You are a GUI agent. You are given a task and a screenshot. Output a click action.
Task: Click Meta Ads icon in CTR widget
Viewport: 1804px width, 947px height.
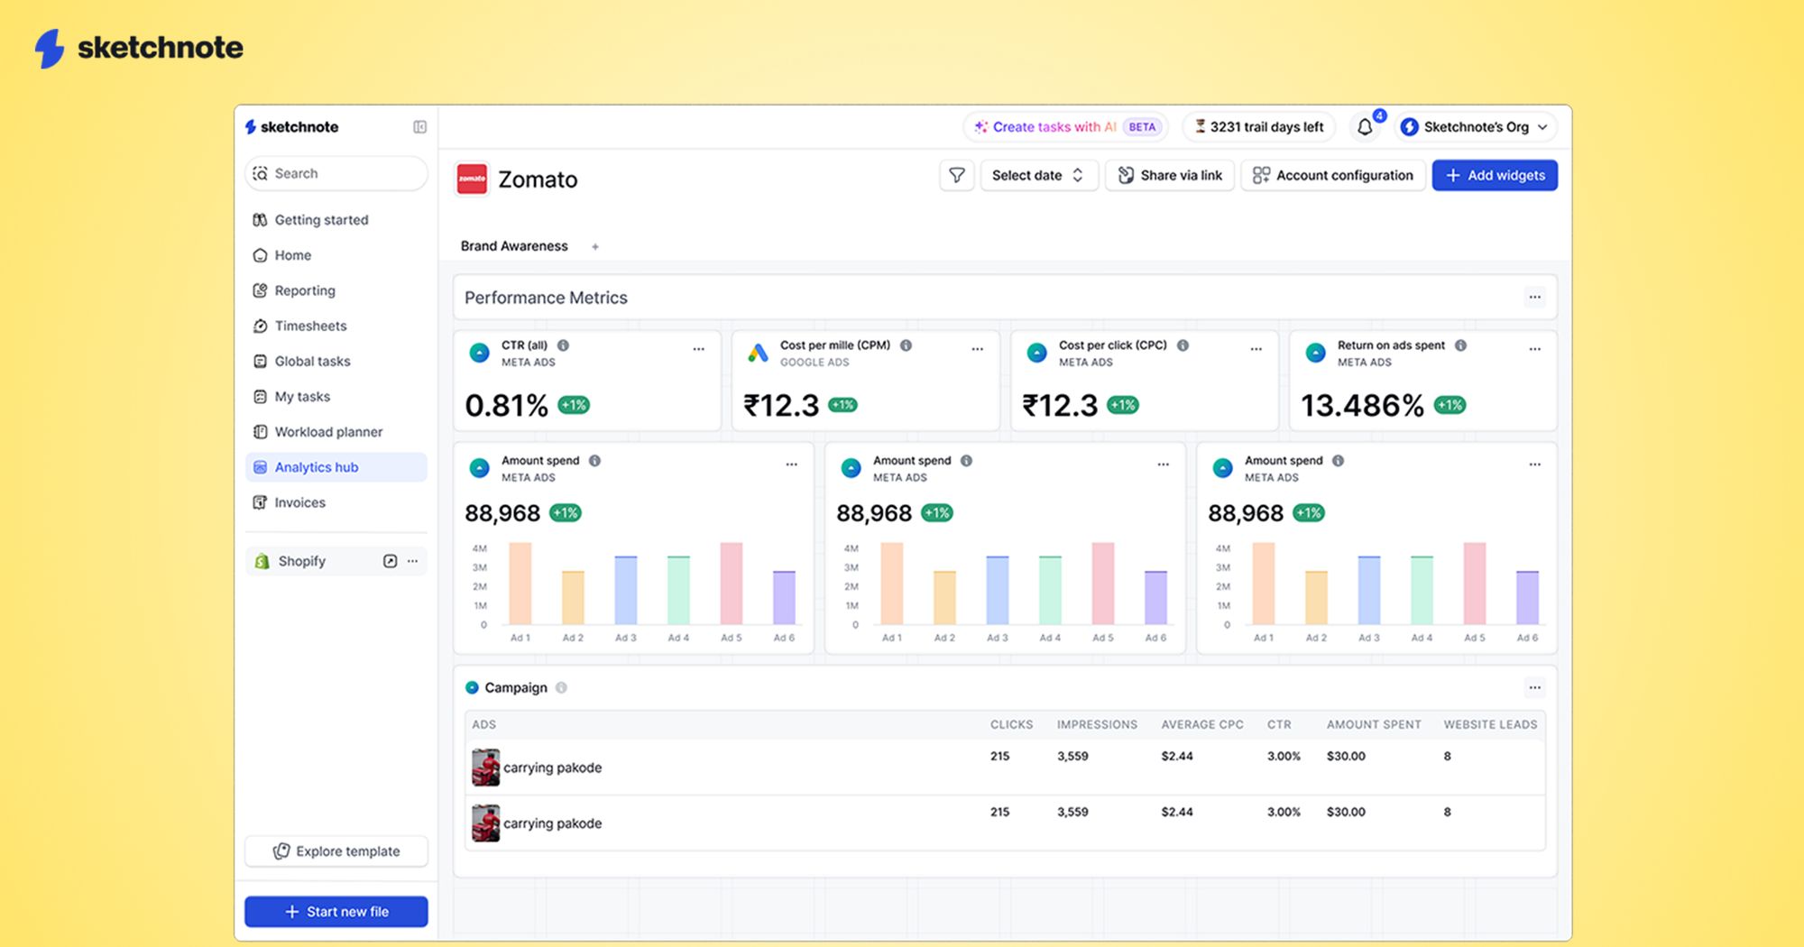point(479,354)
